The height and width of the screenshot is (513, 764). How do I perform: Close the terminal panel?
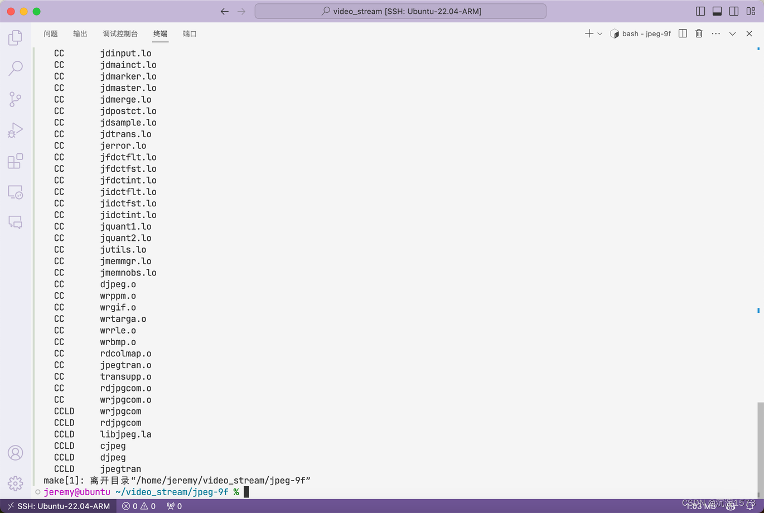pyautogui.click(x=750, y=33)
